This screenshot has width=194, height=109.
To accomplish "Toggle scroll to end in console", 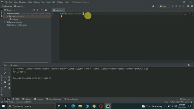I will pos(9,80).
